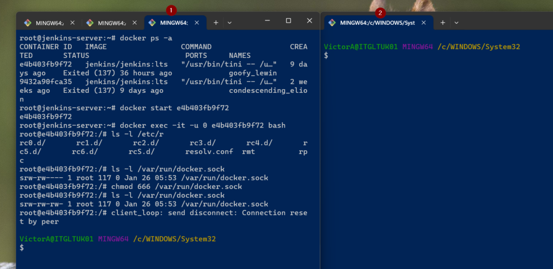Close the MINGW64:/c/WINDOWS/Syst tab
The height and width of the screenshot is (269, 553).
pyautogui.click(x=424, y=23)
